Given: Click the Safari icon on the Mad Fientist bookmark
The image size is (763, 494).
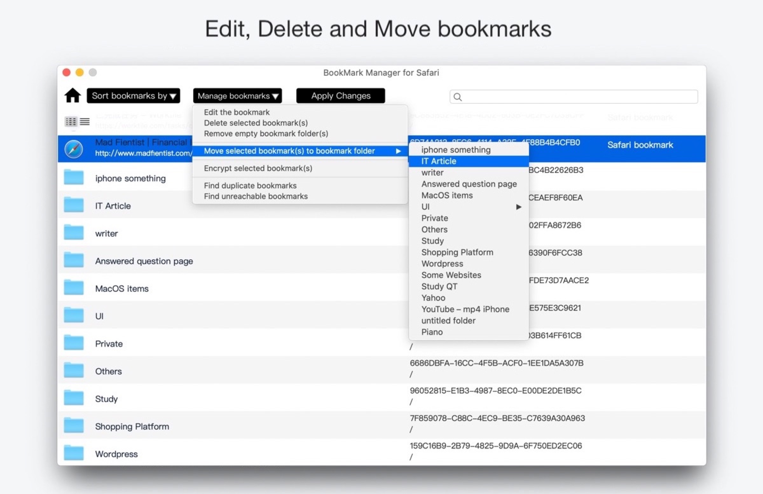Looking at the screenshot, I should pyautogui.click(x=74, y=149).
